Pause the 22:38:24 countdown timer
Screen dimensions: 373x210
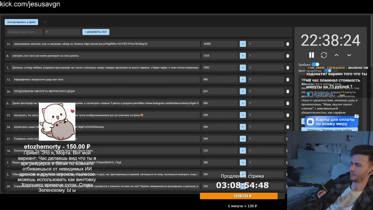point(312,55)
